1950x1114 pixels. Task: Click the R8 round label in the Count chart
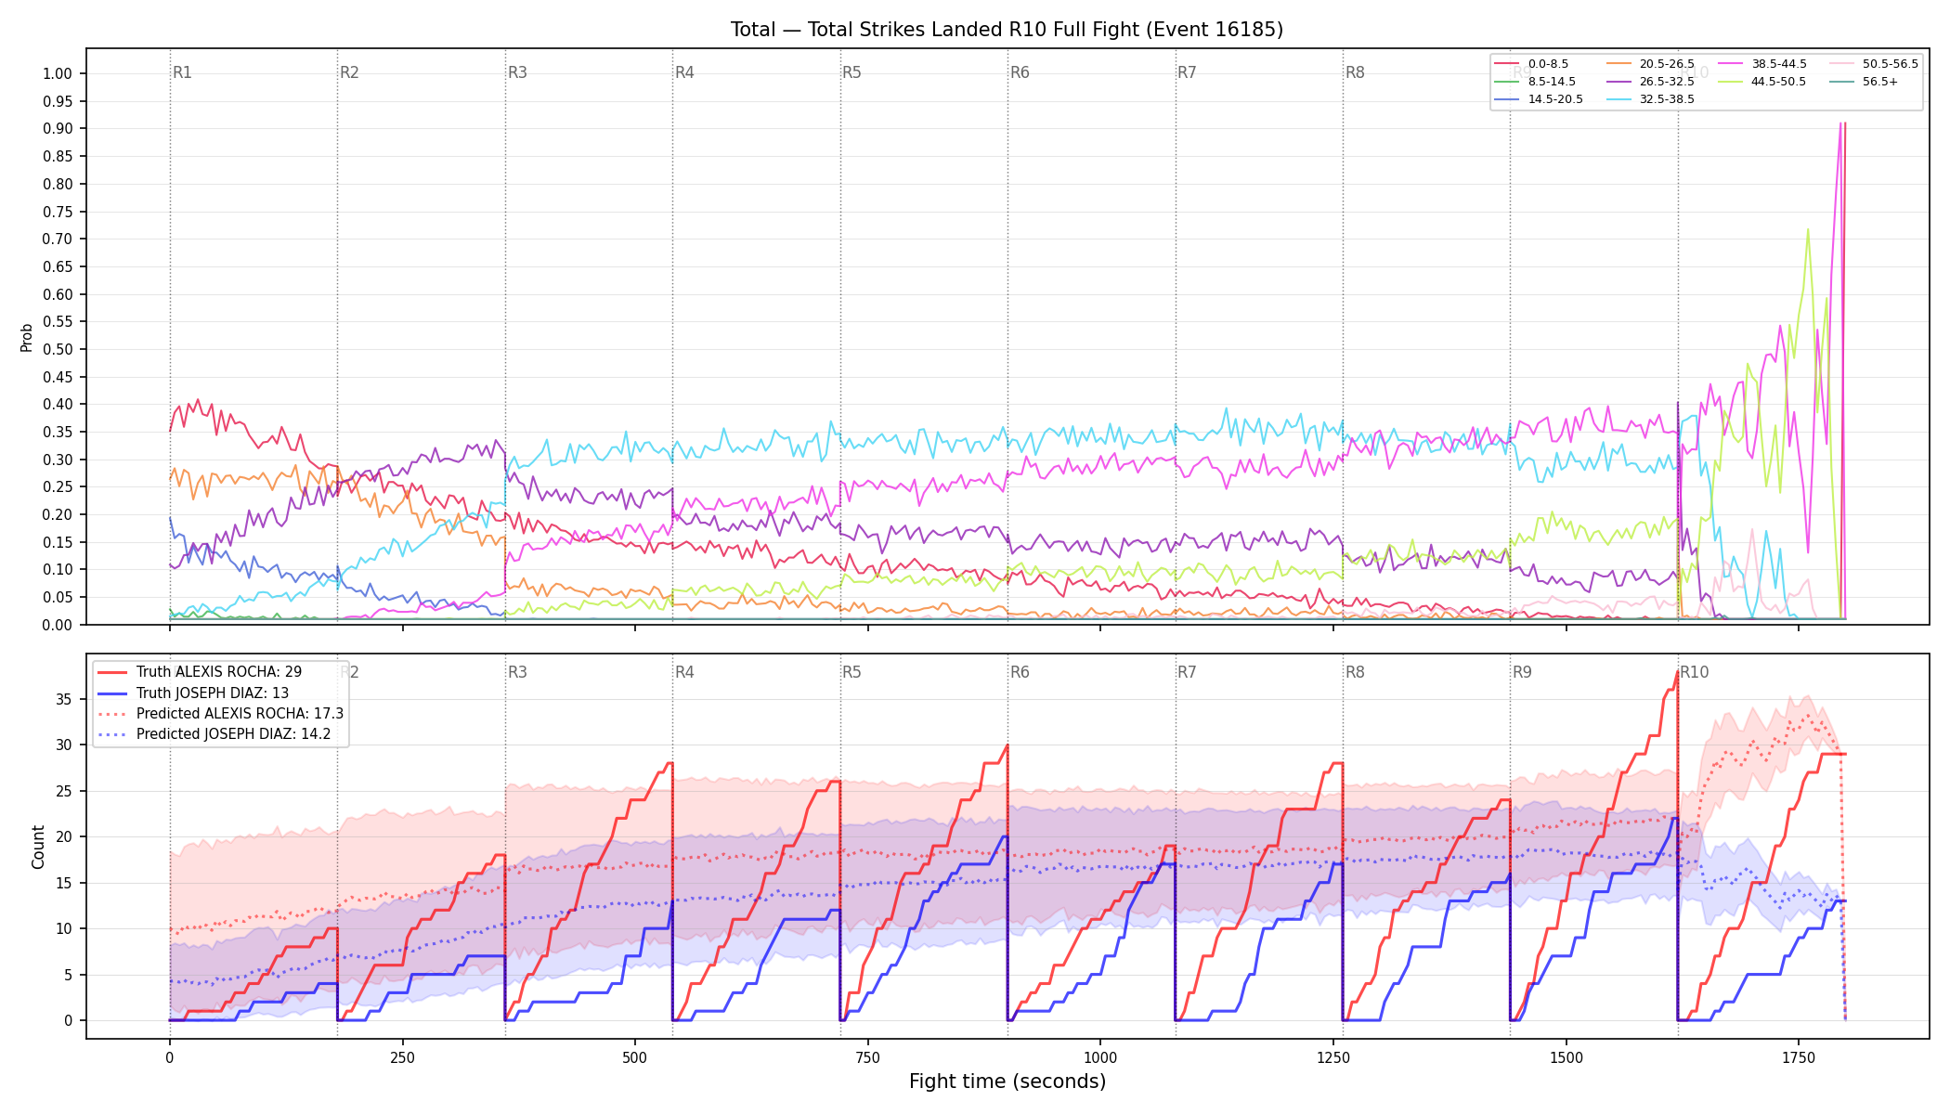coord(1355,672)
